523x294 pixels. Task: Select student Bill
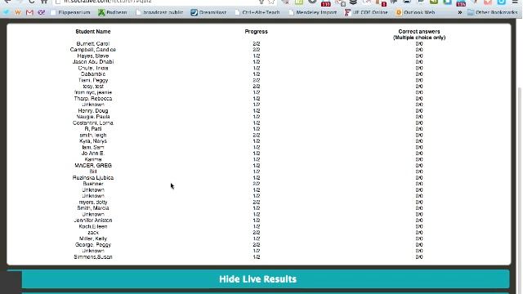93,171
